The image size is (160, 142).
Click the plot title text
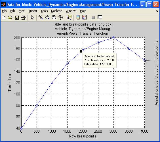pos(82,29)
